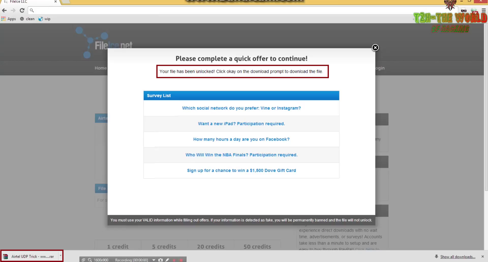Screen dimensions: 488x262
Task: Click 'Show all downloads...' link
Action: coord(457,257)
